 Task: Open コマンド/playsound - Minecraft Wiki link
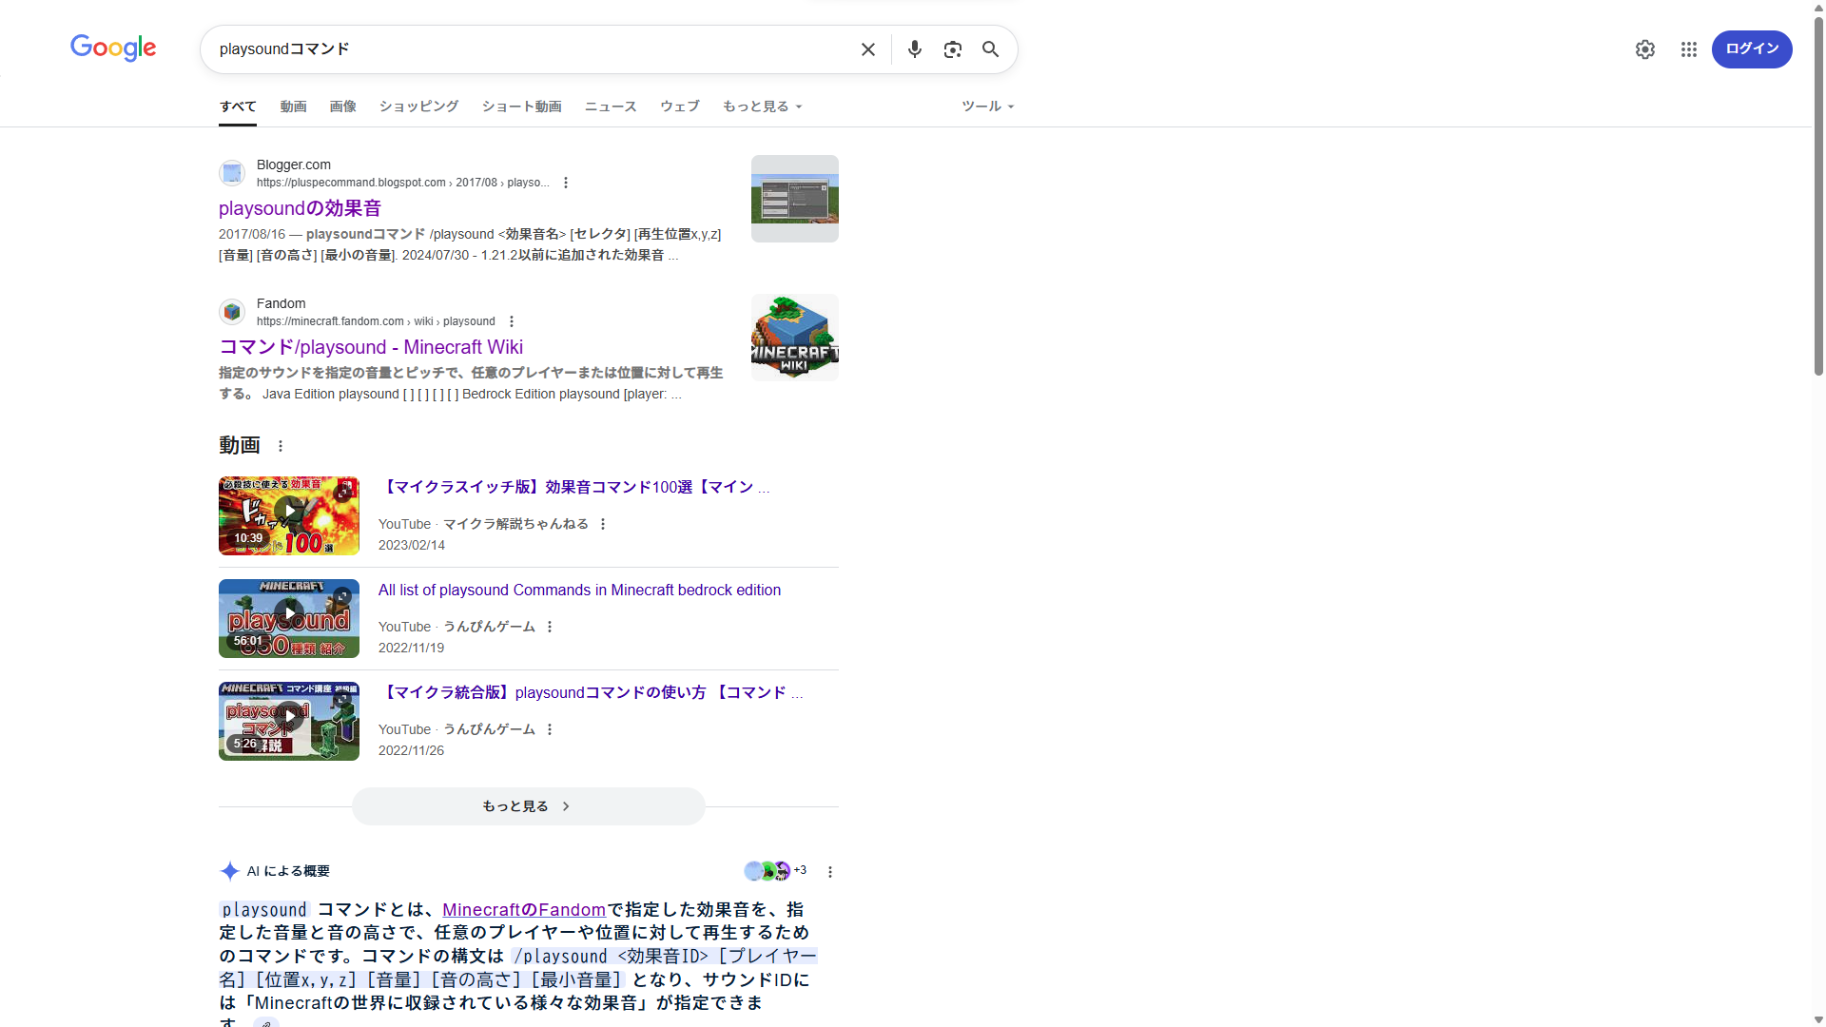point(371,347)
